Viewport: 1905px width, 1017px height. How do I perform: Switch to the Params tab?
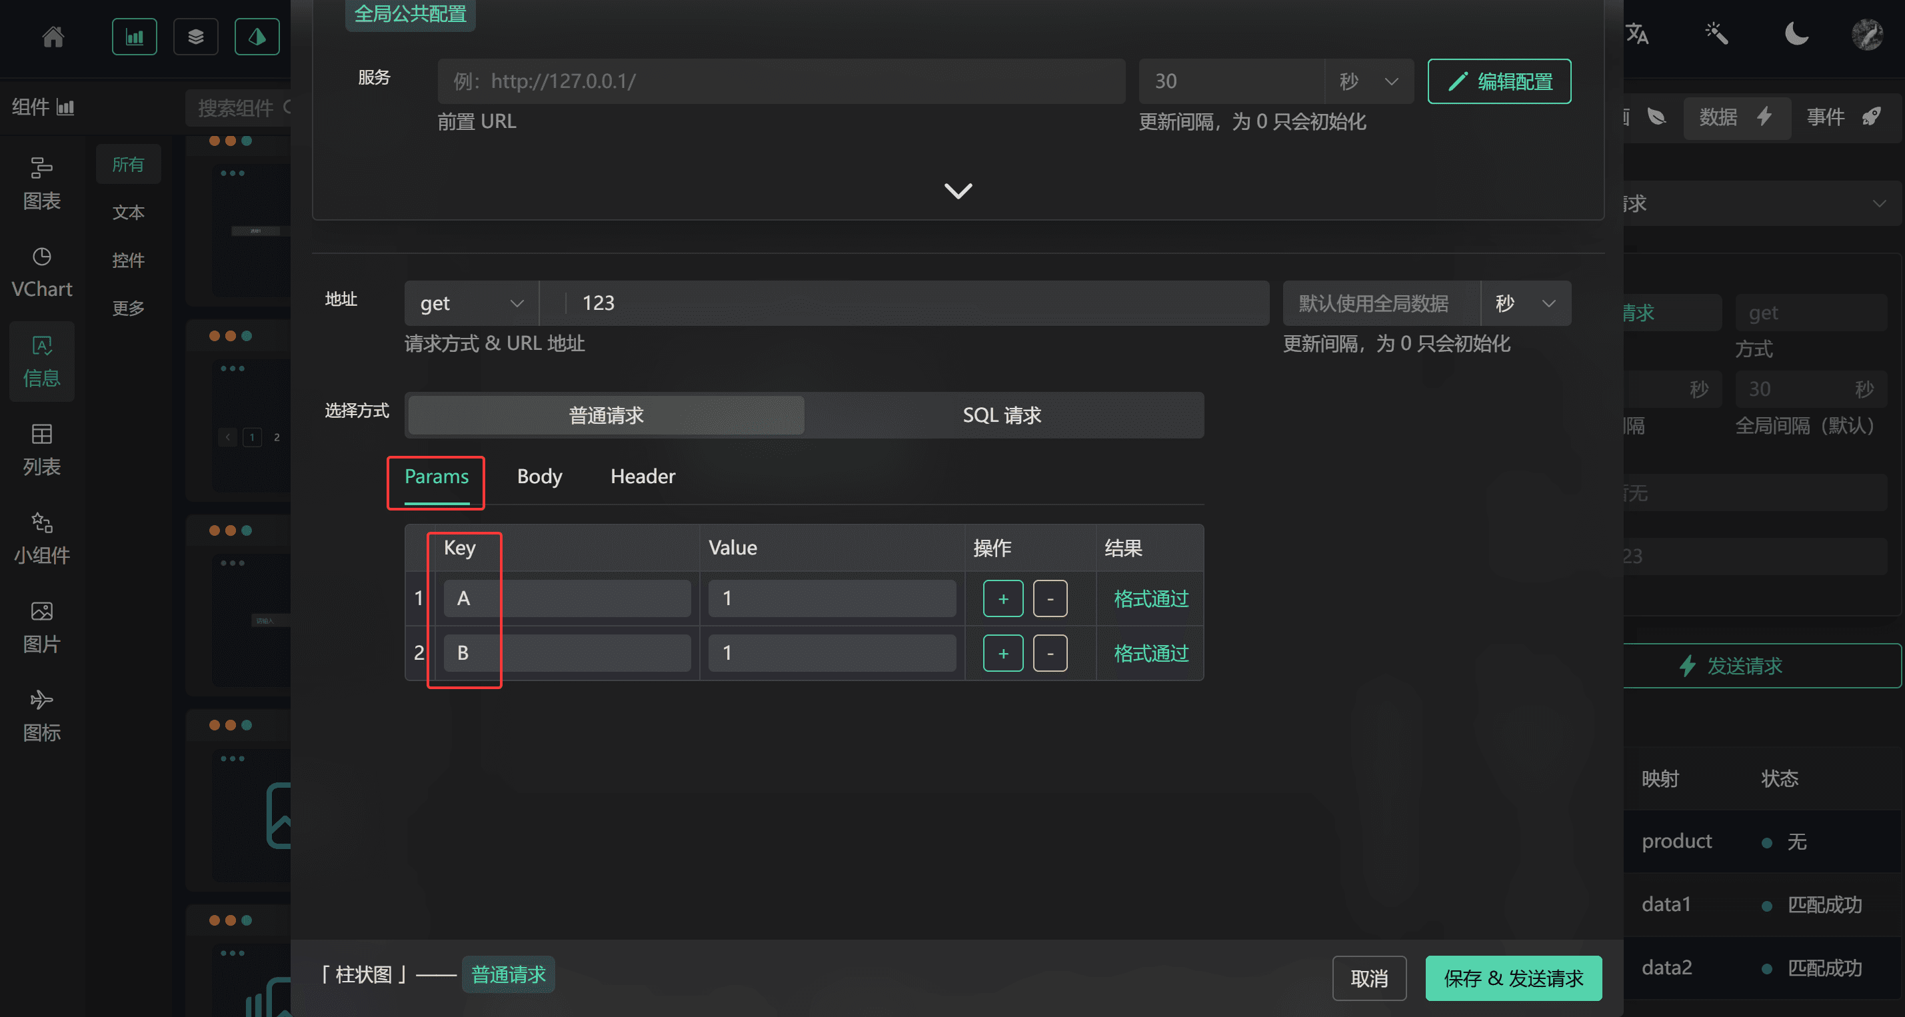click(x=437, y=477)
